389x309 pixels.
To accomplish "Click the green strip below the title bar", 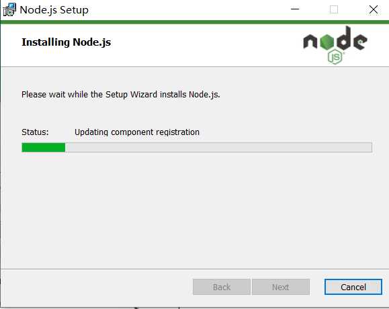I will coord(195,22).
